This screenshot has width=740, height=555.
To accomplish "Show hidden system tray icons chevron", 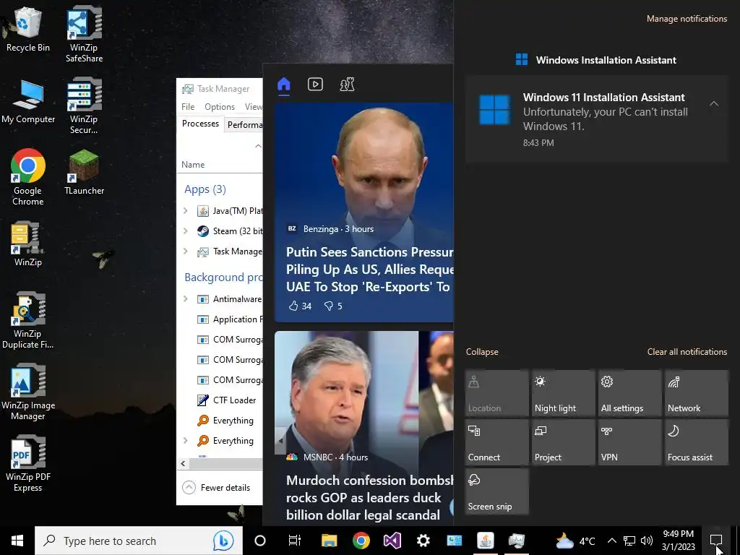I will [611, 541].
